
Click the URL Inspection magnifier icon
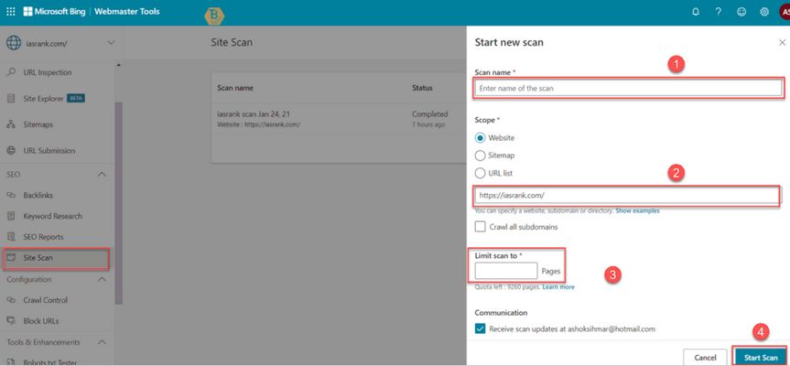(x=11, y=72)
